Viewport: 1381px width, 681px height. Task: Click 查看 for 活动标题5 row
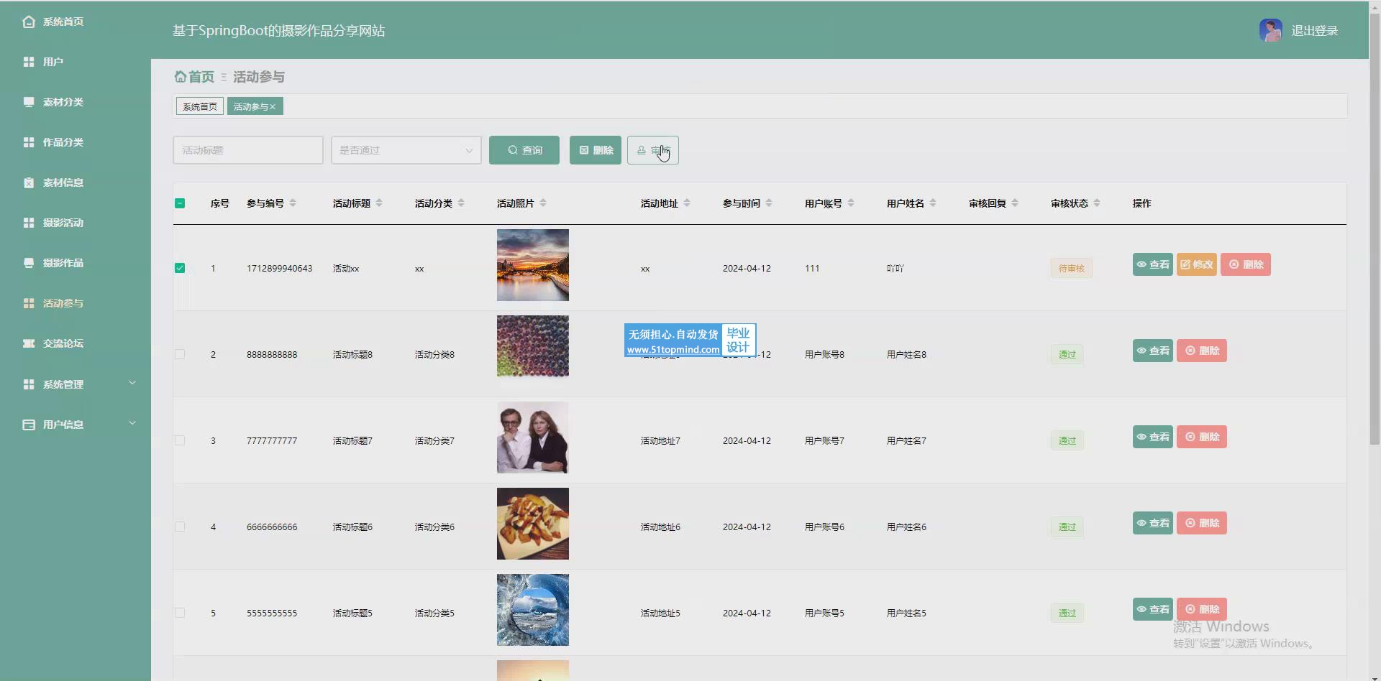(1153, 609)
